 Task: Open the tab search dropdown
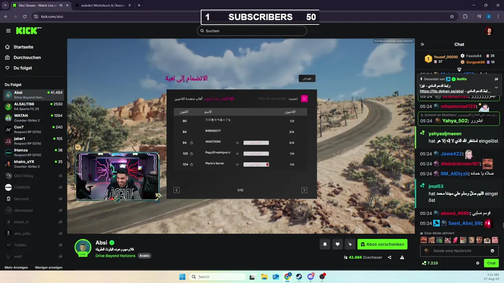point(5,6)
